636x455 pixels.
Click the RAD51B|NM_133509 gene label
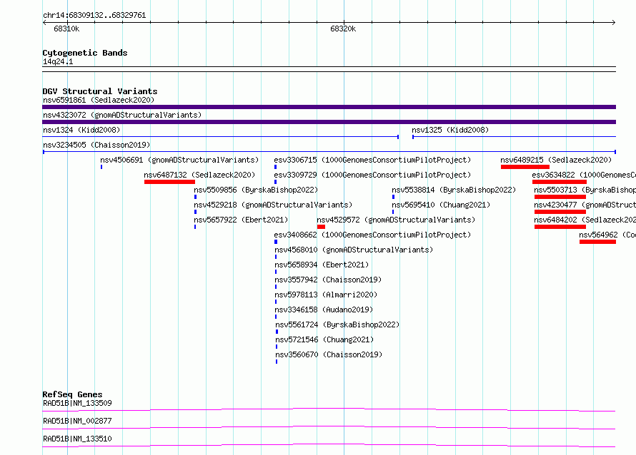click(x=77, y=403)
